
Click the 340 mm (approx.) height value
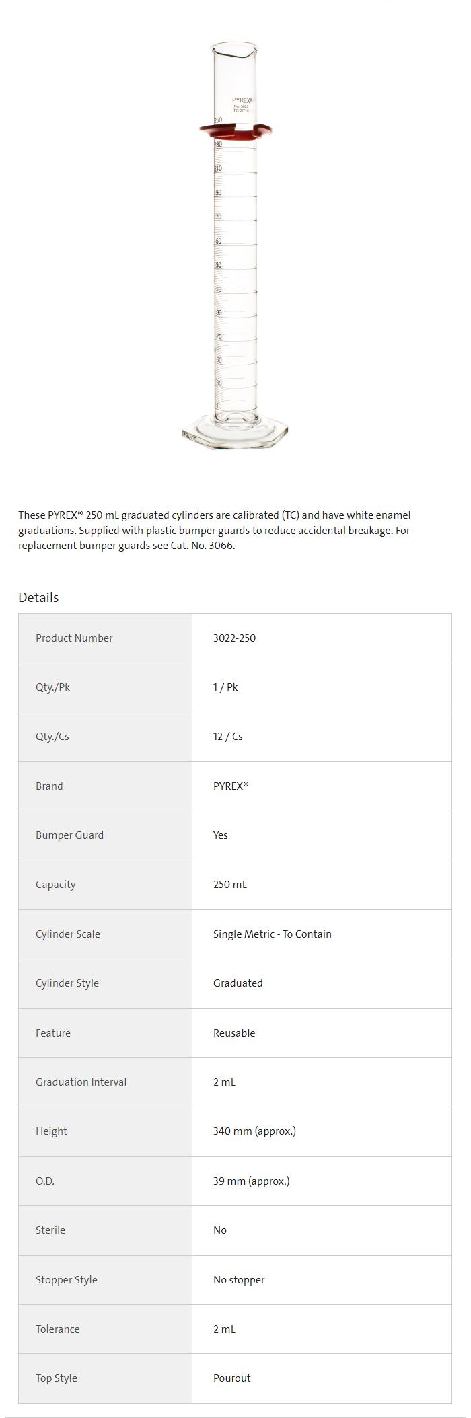[254, 1131]
